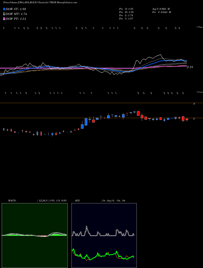Click the MACD parameters '(12,26,9) 1.93, 1.9, 0.03'
Screen dimensions: 203x268
(52, 201)
